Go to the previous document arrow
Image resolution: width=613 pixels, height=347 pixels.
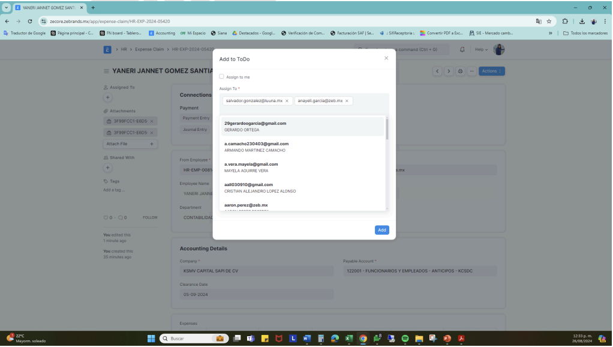coord(437,71)
